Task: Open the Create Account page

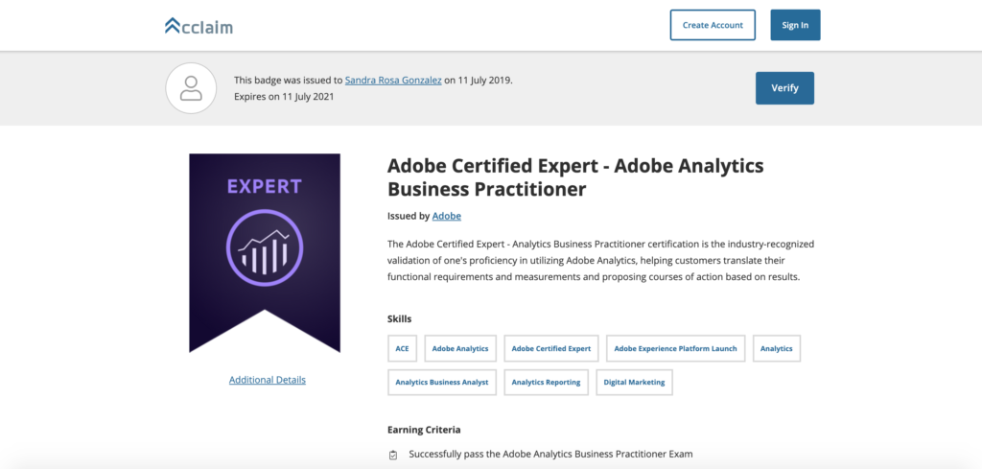Action: [713, 25]
